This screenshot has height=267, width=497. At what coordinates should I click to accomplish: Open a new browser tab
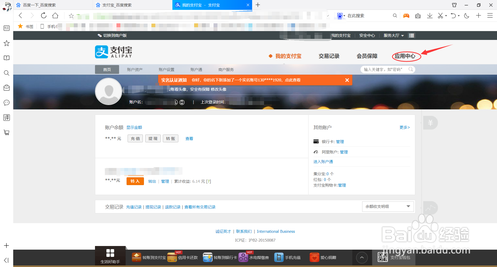click(x=258, y=5)
